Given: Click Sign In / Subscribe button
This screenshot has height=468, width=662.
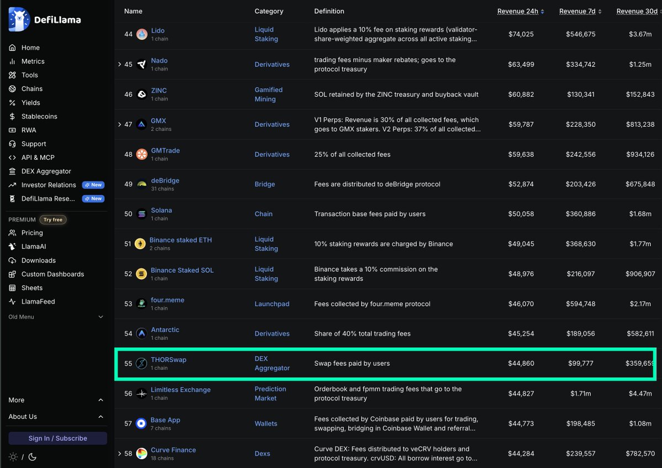Looking at the screenshot, I should pyautogui.click(x=58, y=438).
